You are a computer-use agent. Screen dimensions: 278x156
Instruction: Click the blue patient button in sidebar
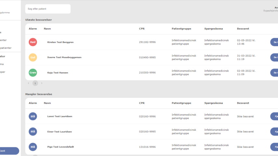(9, 151)
